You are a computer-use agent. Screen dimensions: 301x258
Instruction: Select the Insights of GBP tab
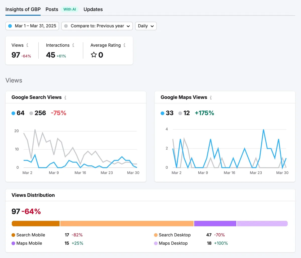(x=23, y=9)
